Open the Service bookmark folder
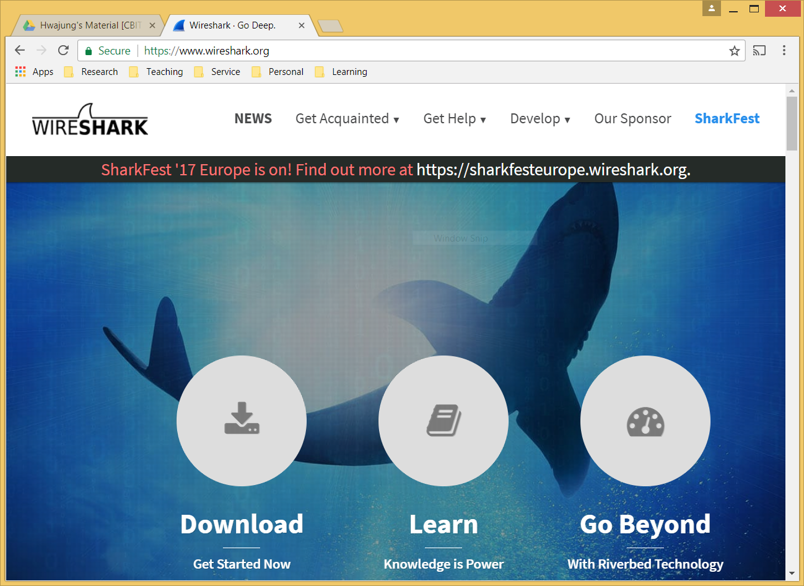The image size is (804, 586). tap(217, 72)
